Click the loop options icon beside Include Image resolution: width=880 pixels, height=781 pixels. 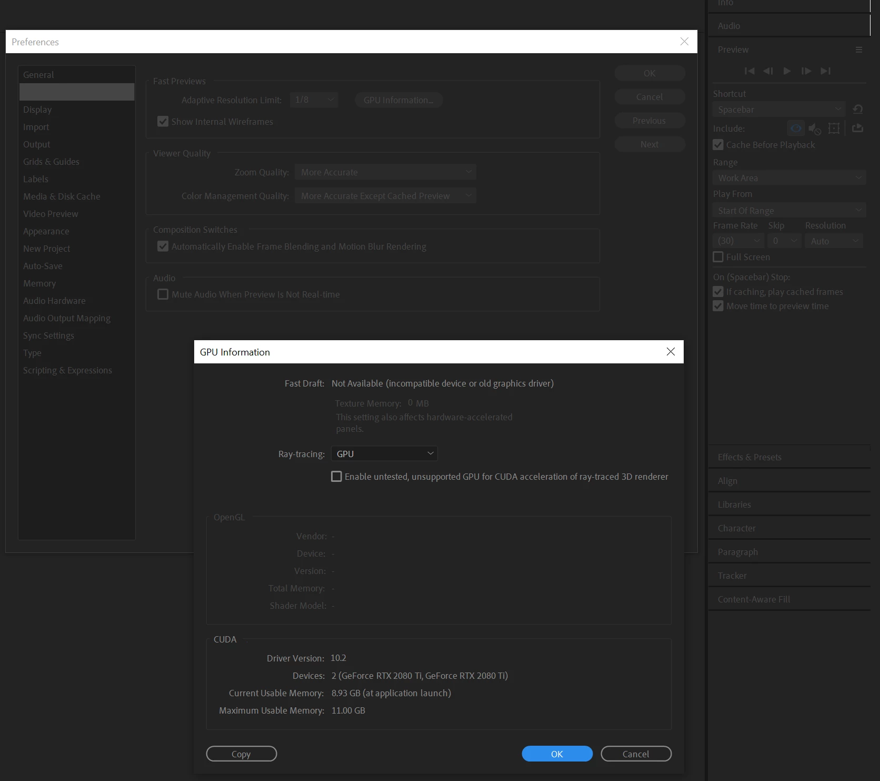(857, 128)
